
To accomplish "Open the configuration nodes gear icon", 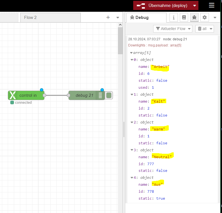I will [x=205, y=18].
